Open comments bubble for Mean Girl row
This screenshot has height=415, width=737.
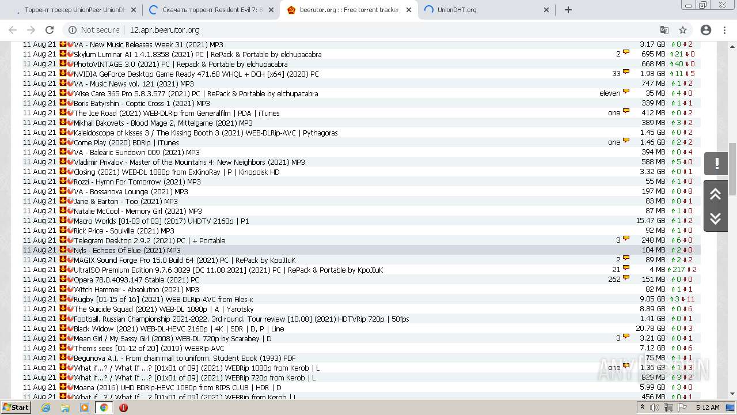[x=626, y=338]
